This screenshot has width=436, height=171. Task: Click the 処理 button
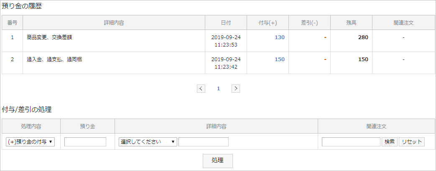click(x=218, y=161)
